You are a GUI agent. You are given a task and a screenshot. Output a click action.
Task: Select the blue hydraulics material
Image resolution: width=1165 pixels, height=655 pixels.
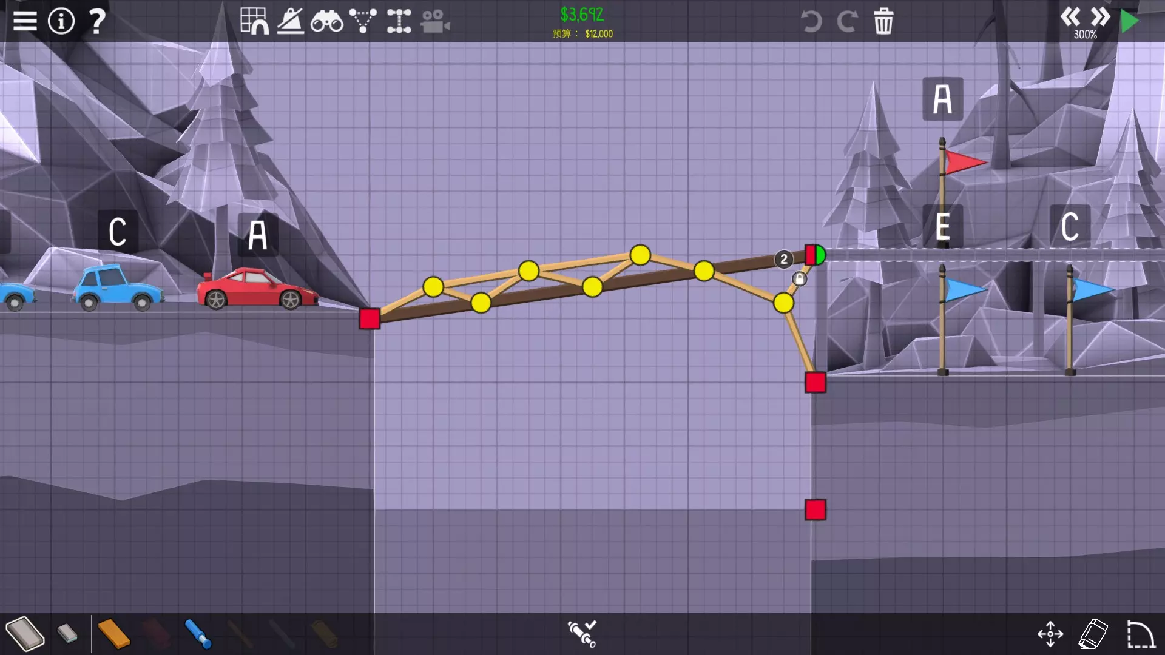[x=198, y=634]
